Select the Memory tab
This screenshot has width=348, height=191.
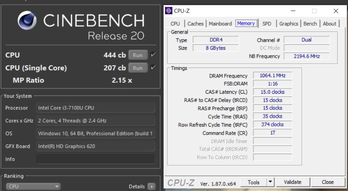[246, 23]
